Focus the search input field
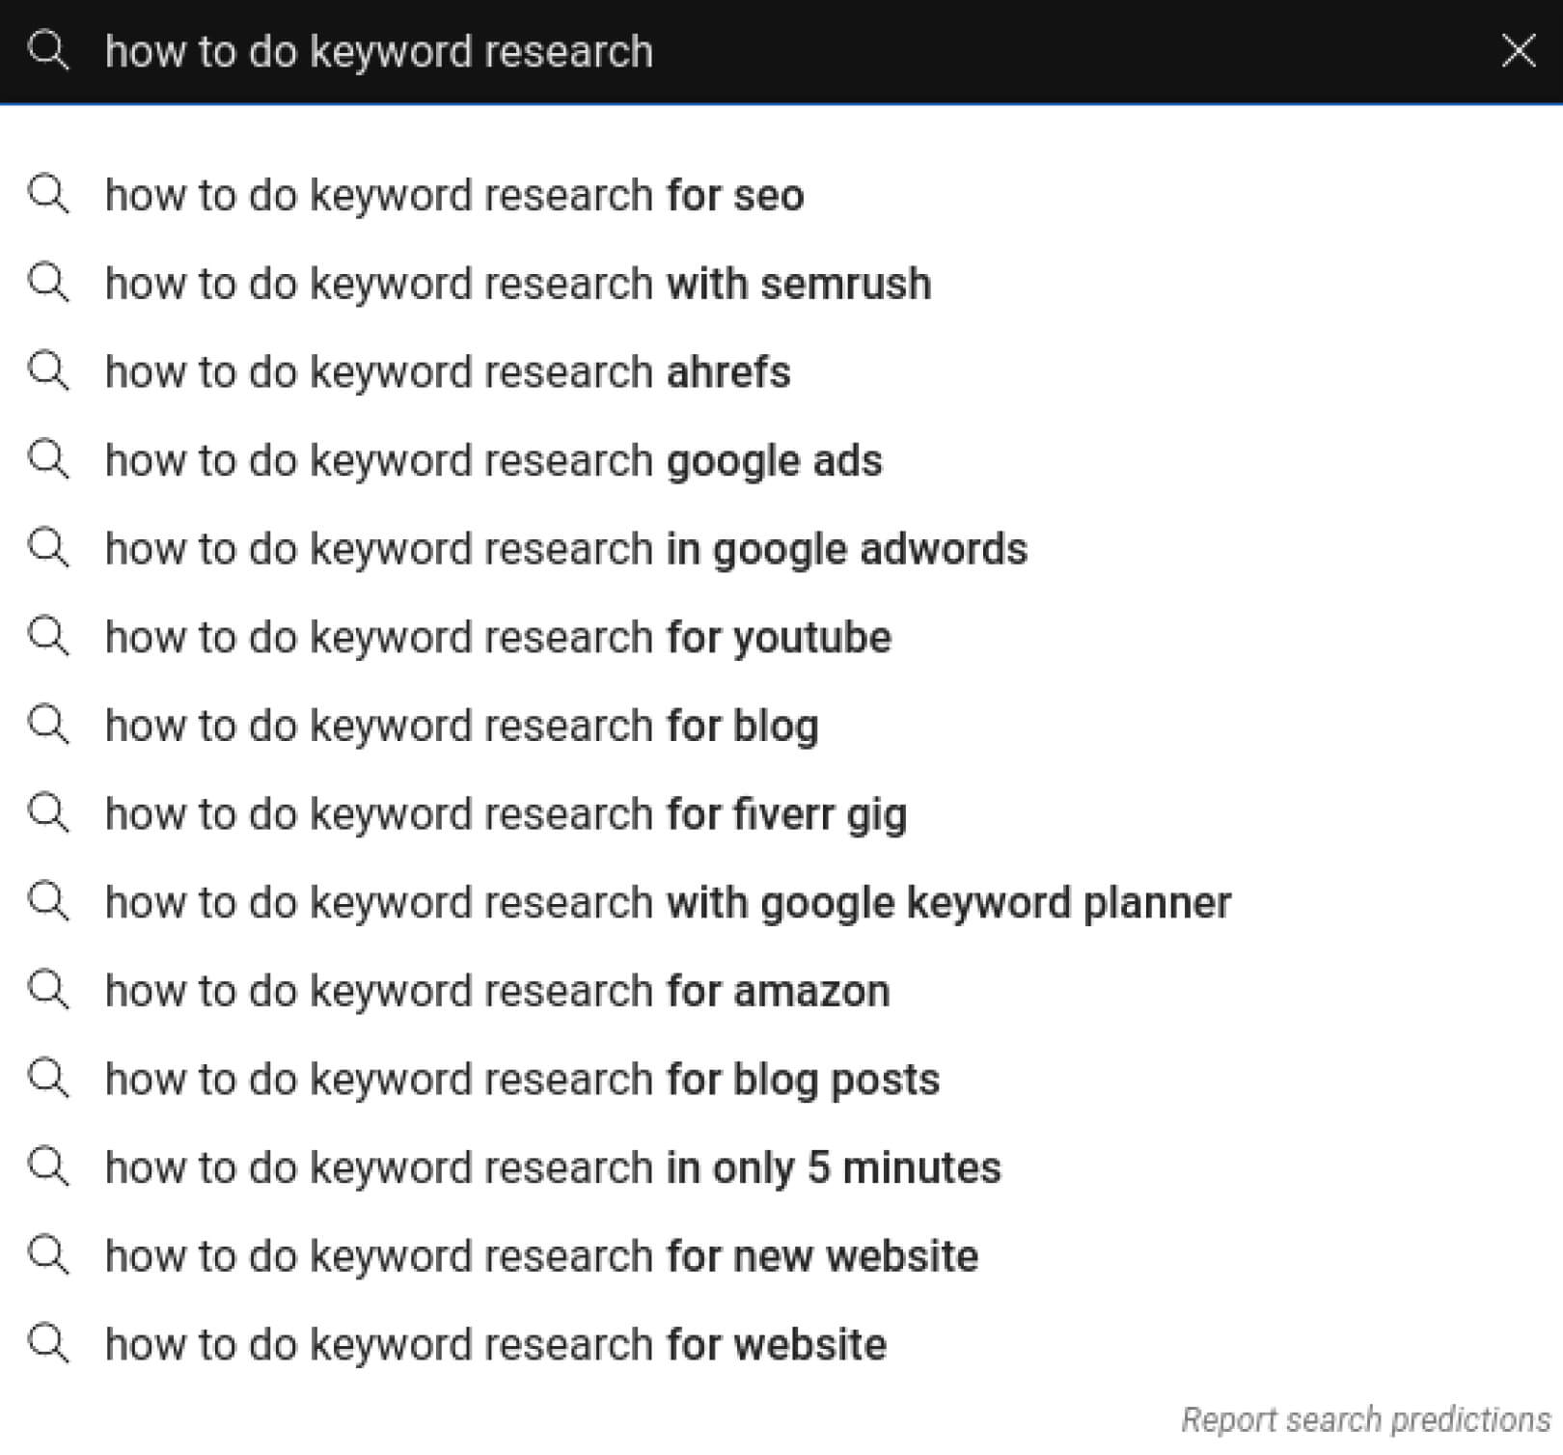Viewport: 1563px width, 1455px height. click(x=772, y=50)
